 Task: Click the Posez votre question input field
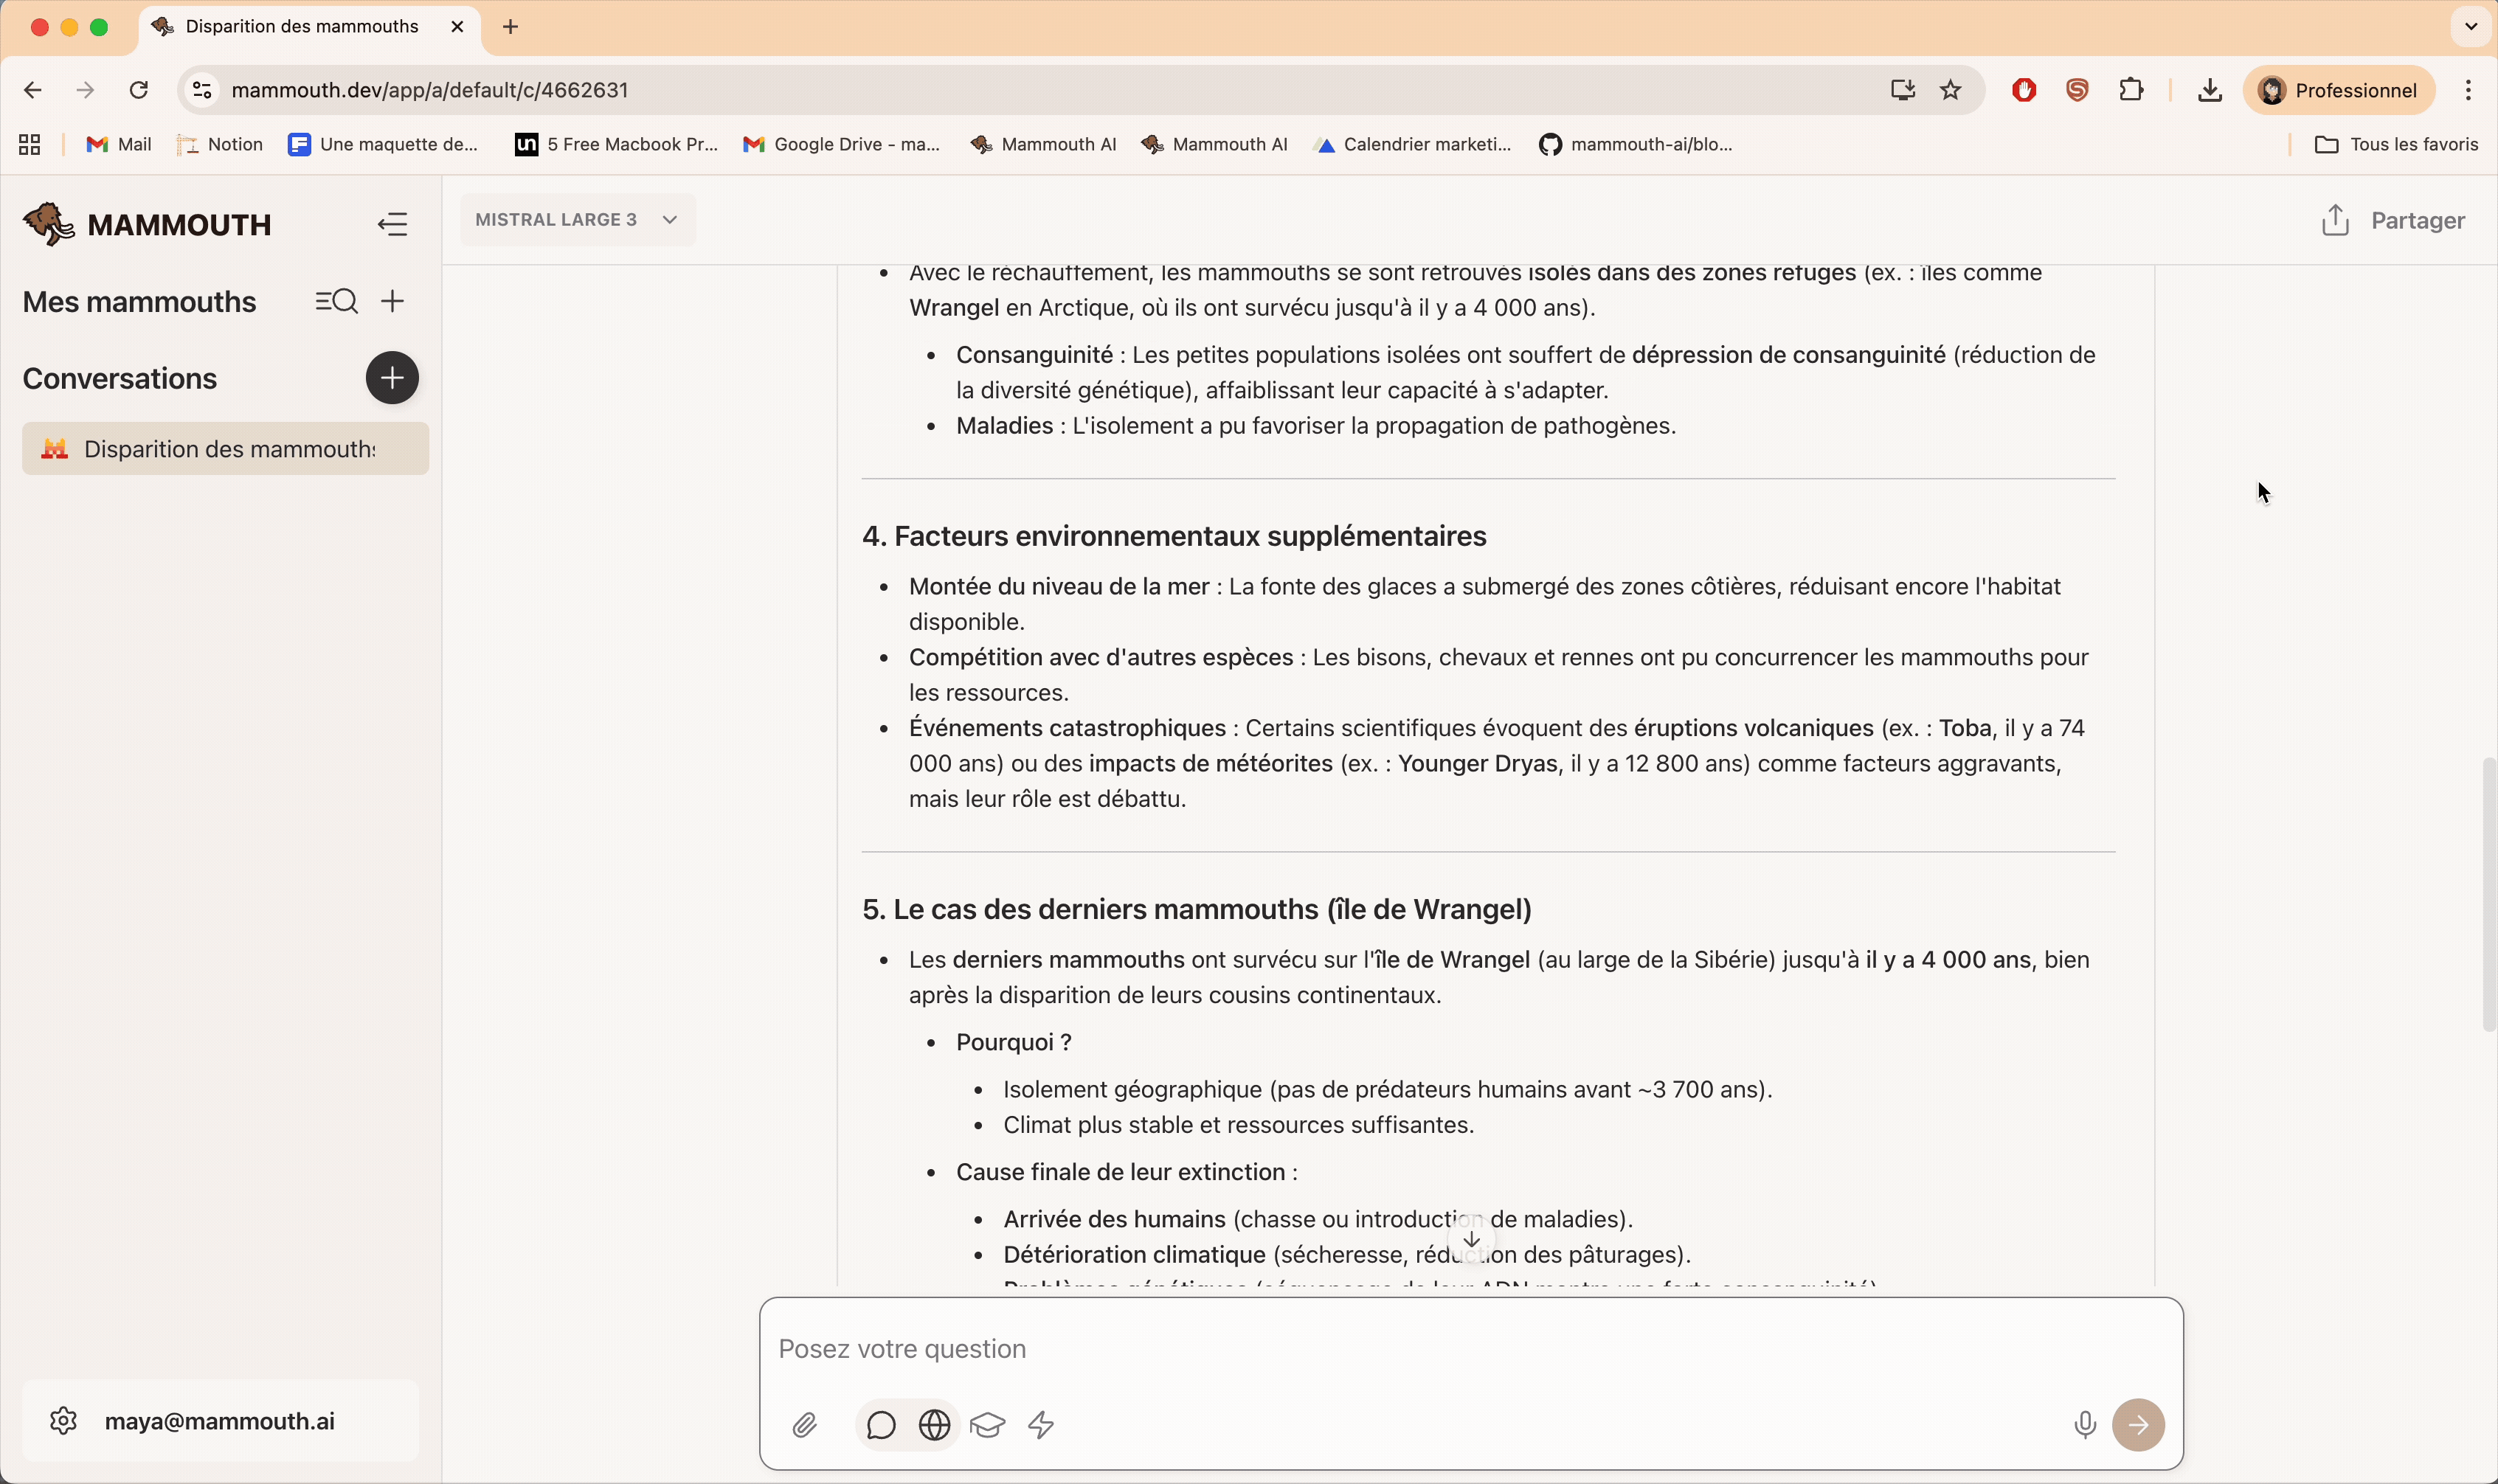click(x=1400, y=1348)
